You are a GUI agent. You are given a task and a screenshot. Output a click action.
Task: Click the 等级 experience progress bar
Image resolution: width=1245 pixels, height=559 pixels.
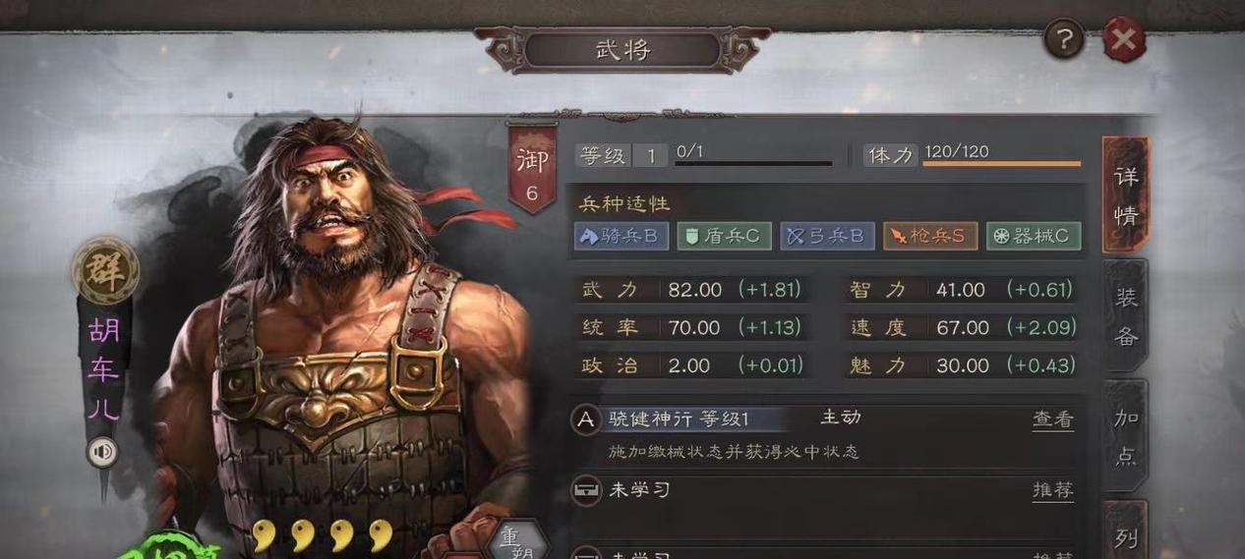click(x=753, y=163)
